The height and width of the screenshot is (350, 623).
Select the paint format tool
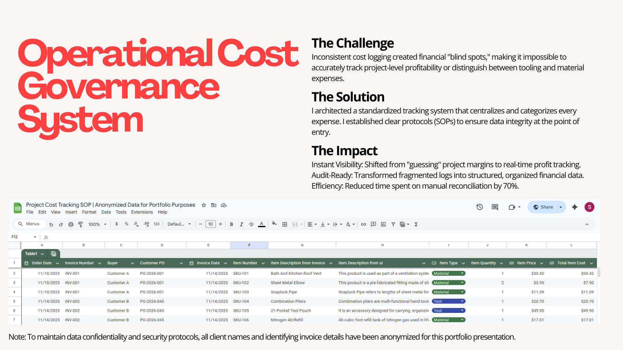click(80, 224)
